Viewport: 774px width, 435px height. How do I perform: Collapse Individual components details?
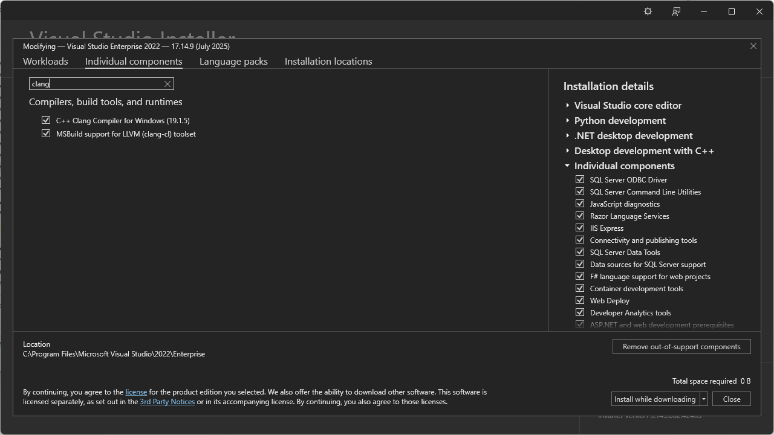tap(567, 166)
